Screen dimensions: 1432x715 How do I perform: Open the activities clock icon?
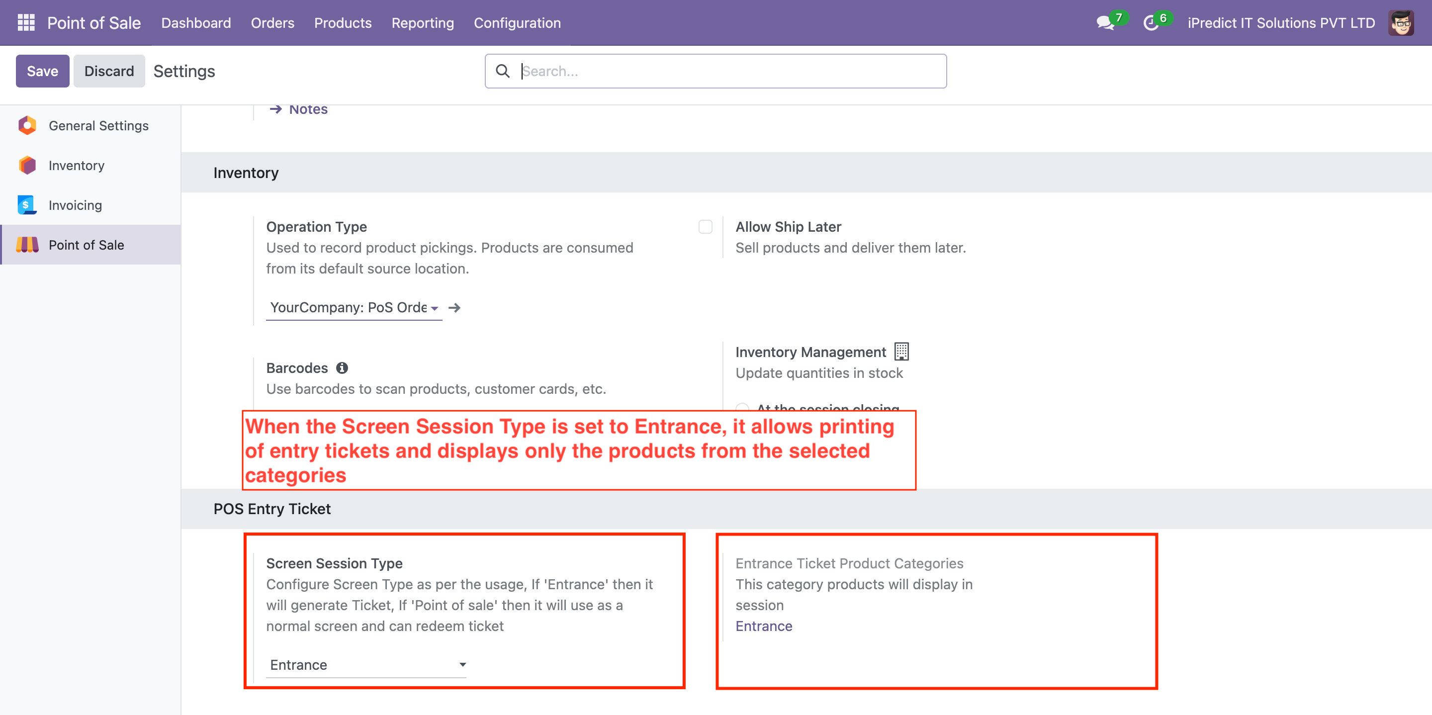[1150, 23]
